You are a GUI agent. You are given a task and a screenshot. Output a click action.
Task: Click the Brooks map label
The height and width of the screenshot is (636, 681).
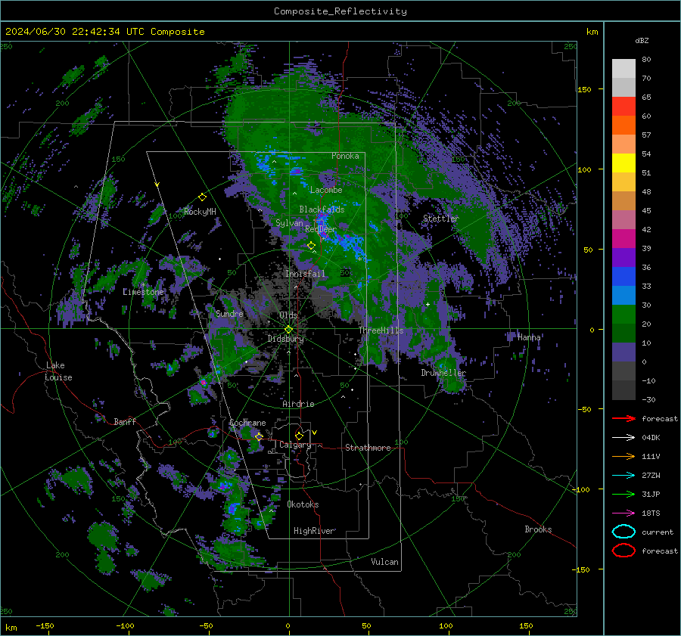point(538,529)
